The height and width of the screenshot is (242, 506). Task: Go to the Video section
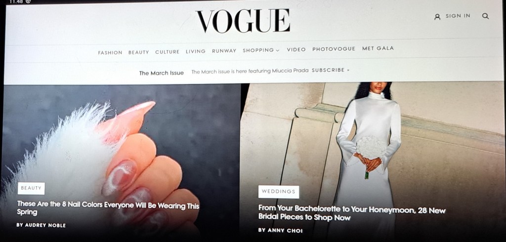click(x=296, y=50)
